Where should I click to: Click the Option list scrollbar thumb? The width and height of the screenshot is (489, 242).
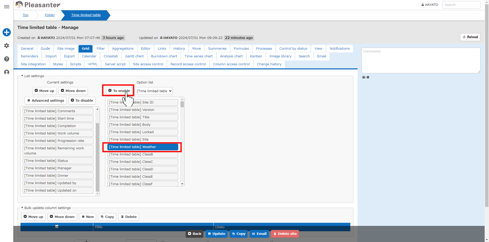coord(182,104)
